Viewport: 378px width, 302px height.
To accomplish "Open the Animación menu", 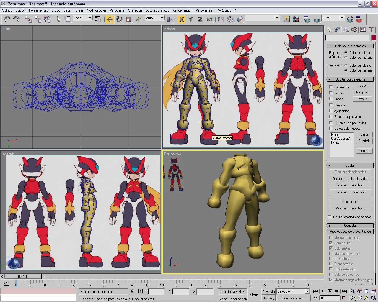I will (135, 10).
